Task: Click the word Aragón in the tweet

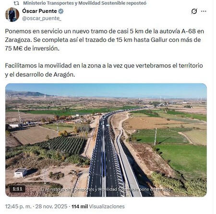Action: [x=64, y=75]
